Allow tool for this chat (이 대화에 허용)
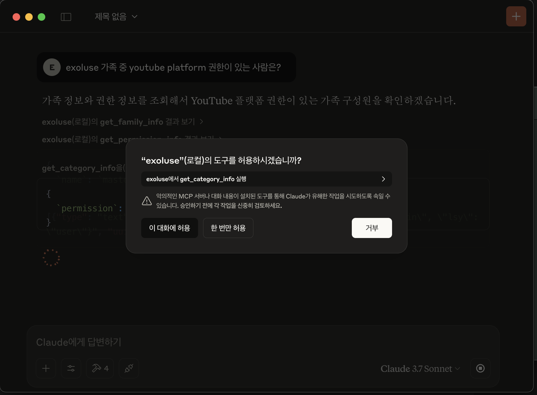The height and width of the screenshot is (395, 537). [x=169, y=228]
